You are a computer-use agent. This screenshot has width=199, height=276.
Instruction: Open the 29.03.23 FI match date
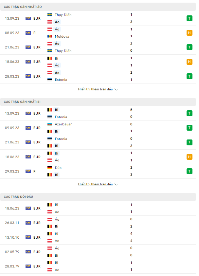pyautogui.click(x=12, y=171)
